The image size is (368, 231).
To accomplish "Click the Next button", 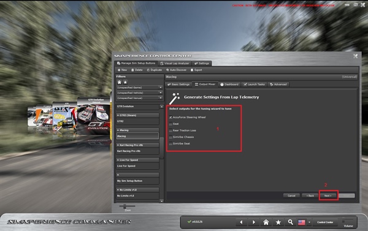I will (x=328, y=195).
